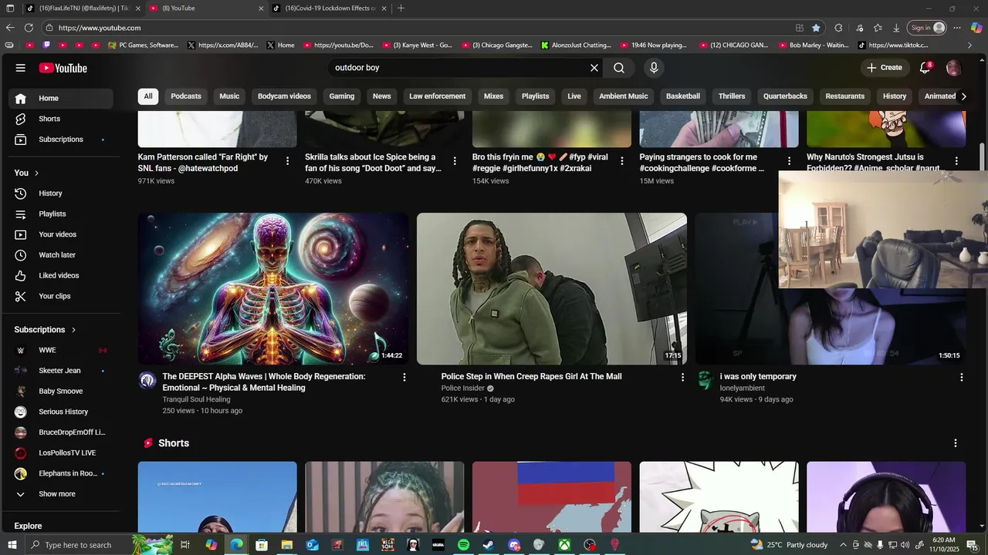Select the Gaming filter chip
The height and width of the screenshot is (555, 988).
point(342,96)
